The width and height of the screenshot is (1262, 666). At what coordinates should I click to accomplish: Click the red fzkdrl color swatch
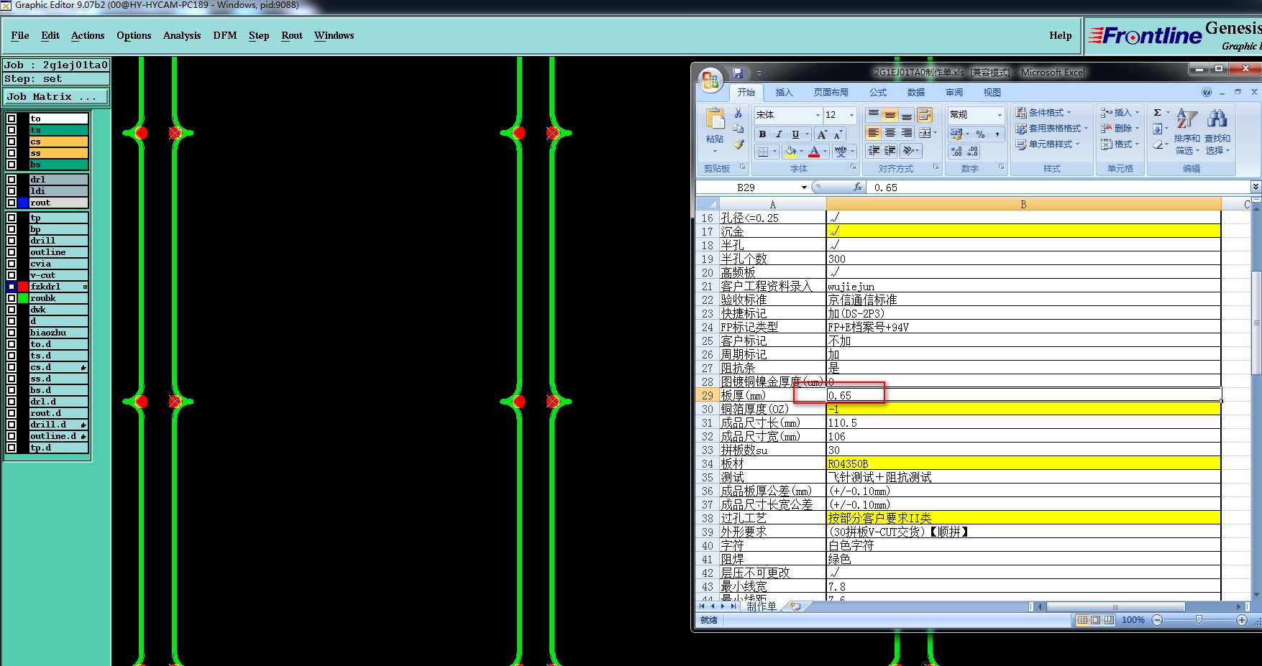23,287
